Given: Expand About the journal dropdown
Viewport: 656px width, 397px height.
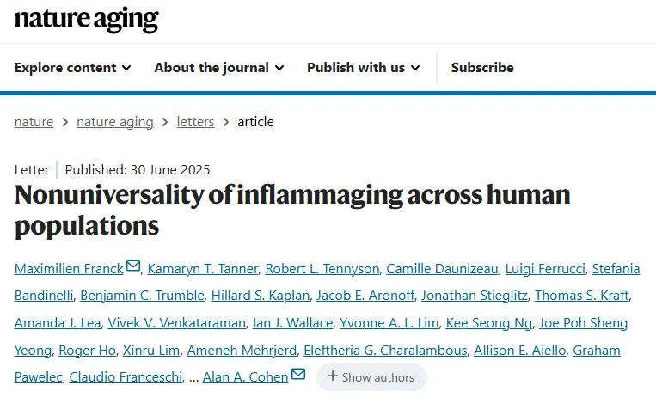Looking at the screenshot, I should coord(219,68).
